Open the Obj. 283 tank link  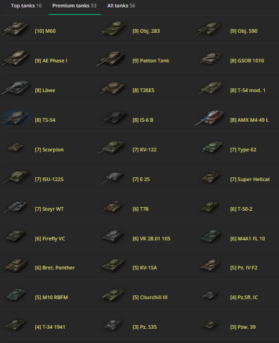pyautogui.click(x=146, y=31)
